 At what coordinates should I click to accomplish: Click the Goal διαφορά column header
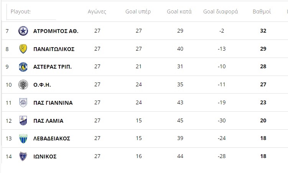tap(221, 12)
